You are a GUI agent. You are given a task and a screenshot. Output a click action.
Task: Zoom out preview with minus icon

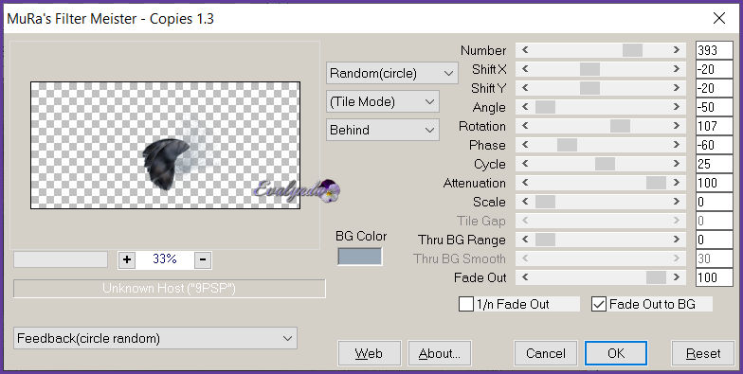(203, 259)
